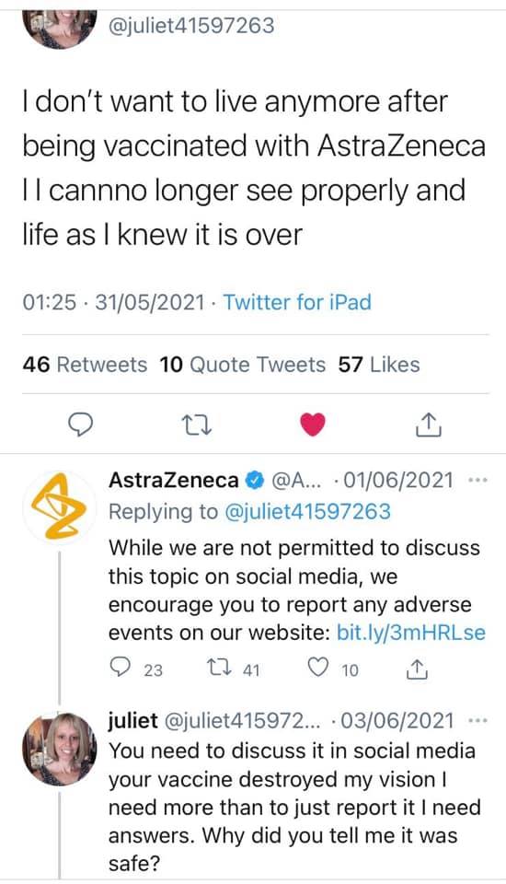Open the Twitter for iPad source link

[297, 302]
